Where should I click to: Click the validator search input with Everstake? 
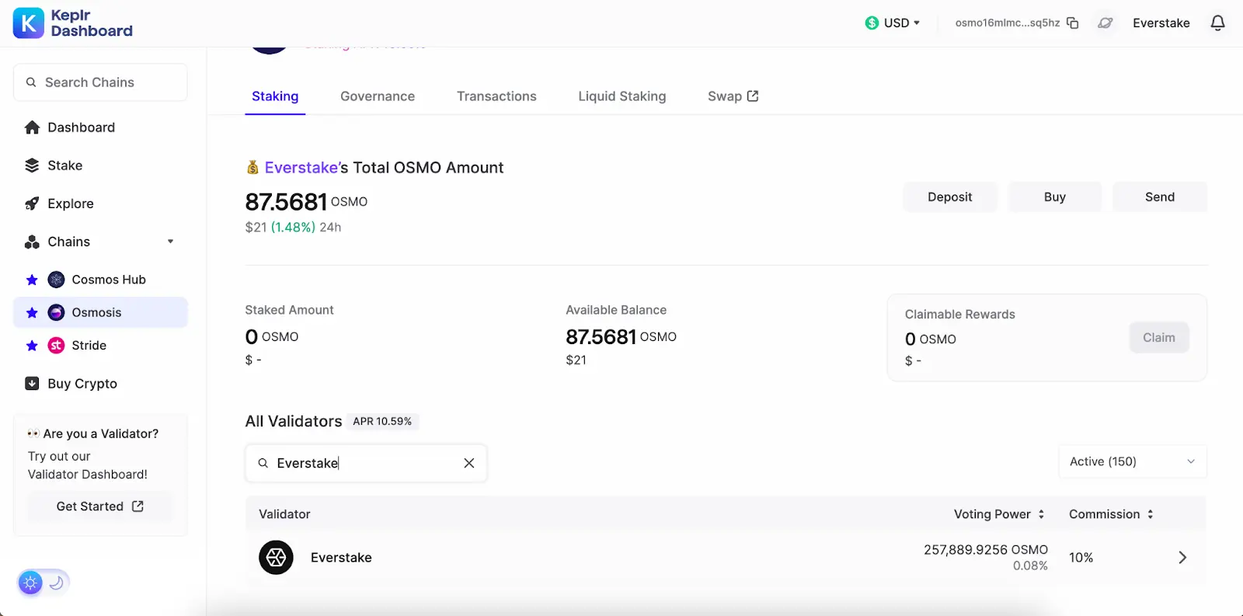pos(366,463)
